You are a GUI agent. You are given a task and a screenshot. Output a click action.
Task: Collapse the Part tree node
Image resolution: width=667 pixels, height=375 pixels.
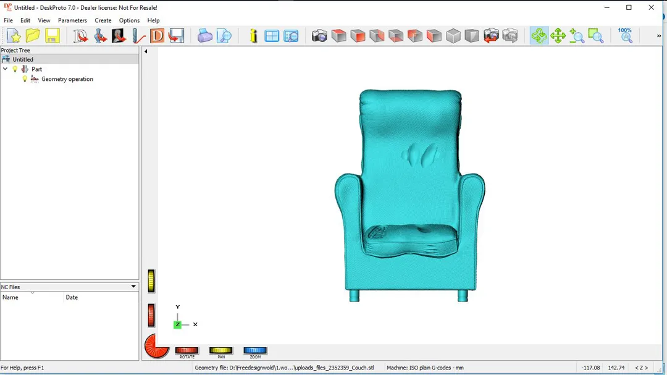(x=5, y=69)
